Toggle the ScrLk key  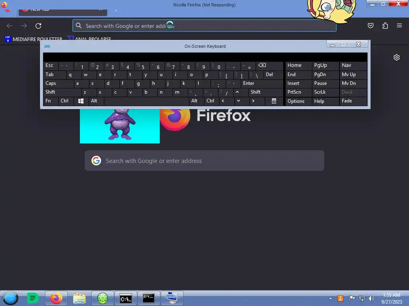coord(325,92)
